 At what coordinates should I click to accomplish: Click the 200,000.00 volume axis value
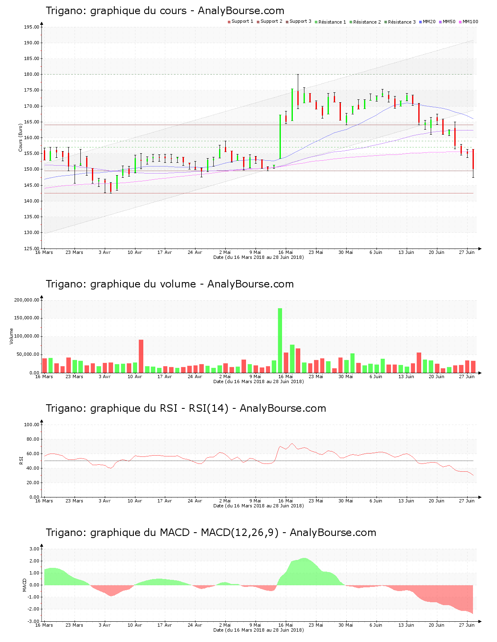point(27,300)
